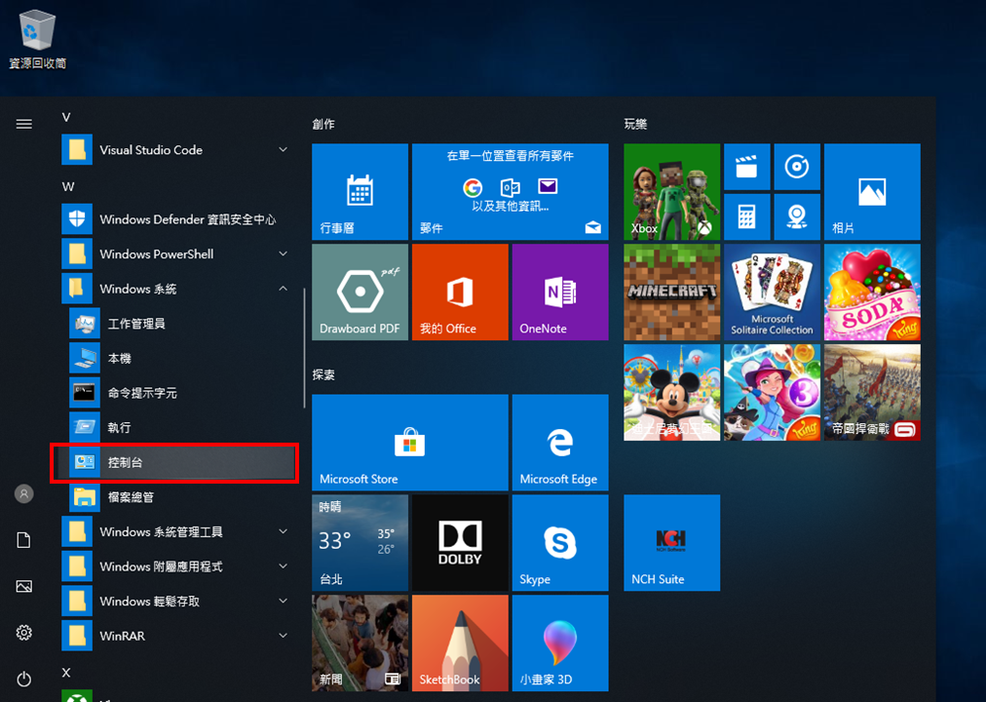Expand Windows 附屬應用程式 folder
The width and height of the screenshot is (986, 702).
tap(176, 566)
